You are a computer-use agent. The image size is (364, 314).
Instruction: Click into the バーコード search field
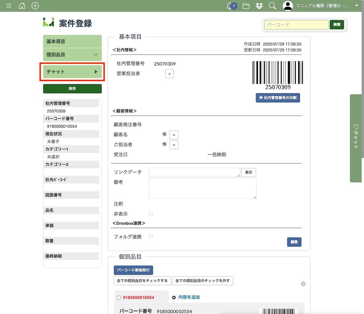pyautogui.click(x=296, y=25)
